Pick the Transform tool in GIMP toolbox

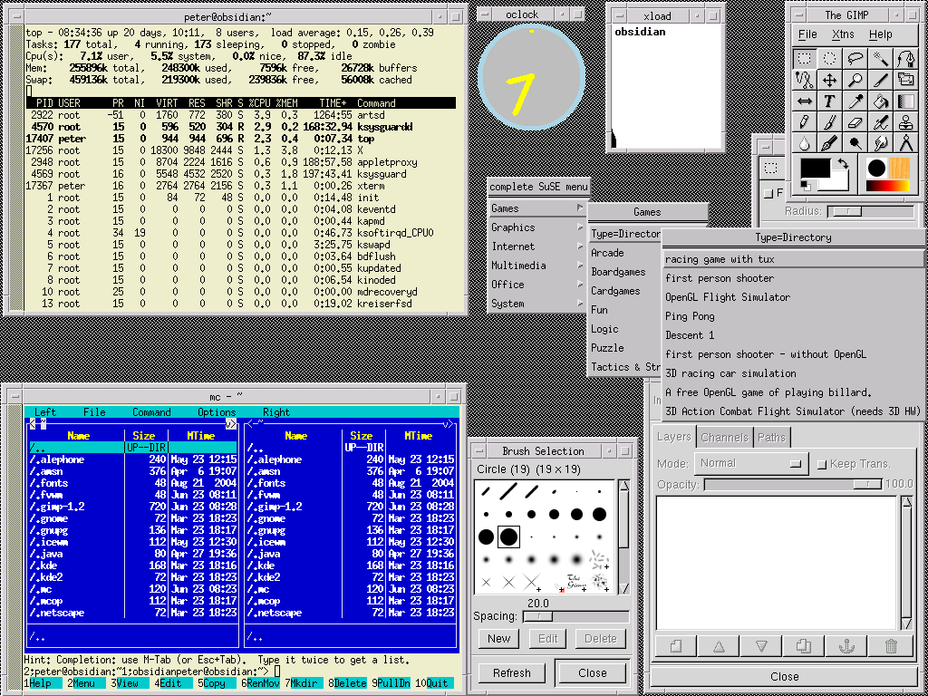coord(906,80)
